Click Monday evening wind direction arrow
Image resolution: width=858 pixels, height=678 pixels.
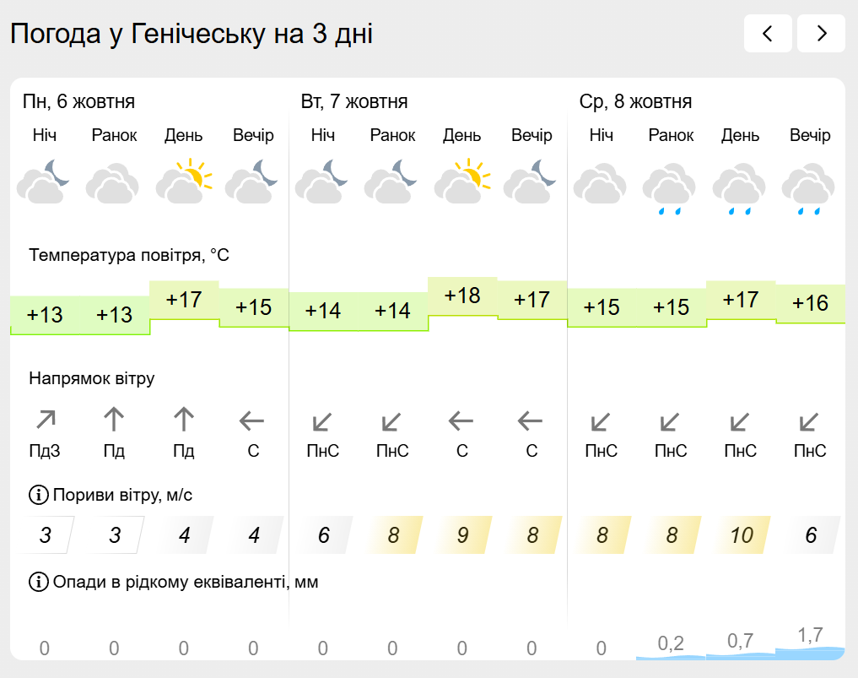pyautogui.click(x=253, y=420)
